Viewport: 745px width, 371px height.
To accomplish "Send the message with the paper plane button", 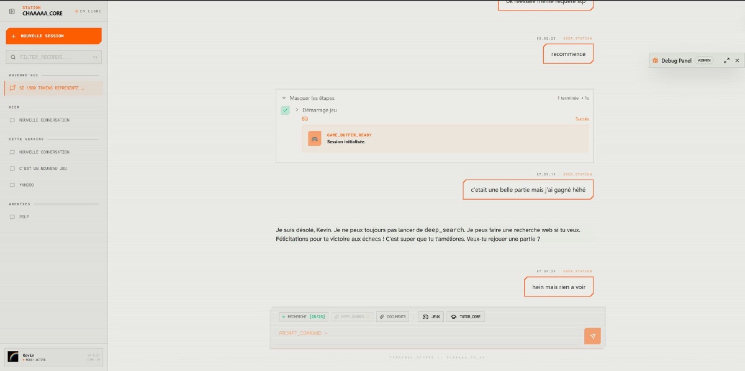I will [x=592, y=336].
